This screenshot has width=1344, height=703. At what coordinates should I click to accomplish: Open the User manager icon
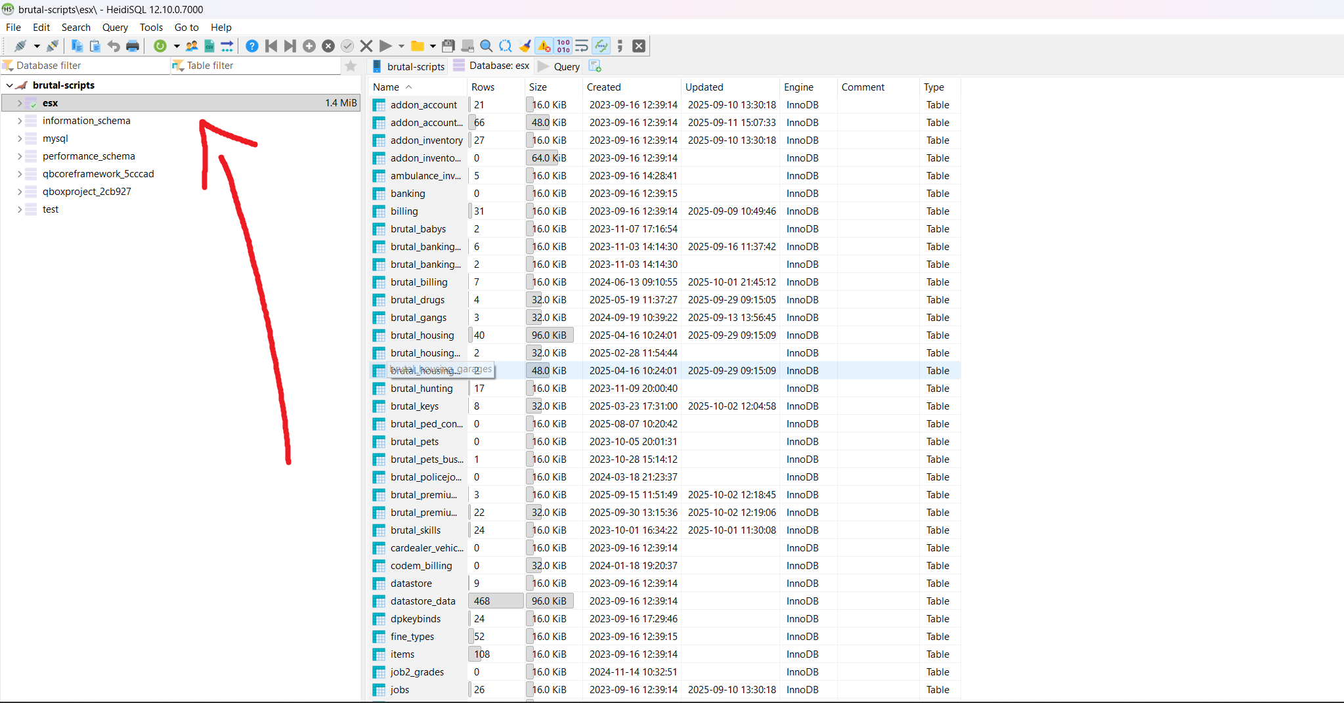(192, 46)
